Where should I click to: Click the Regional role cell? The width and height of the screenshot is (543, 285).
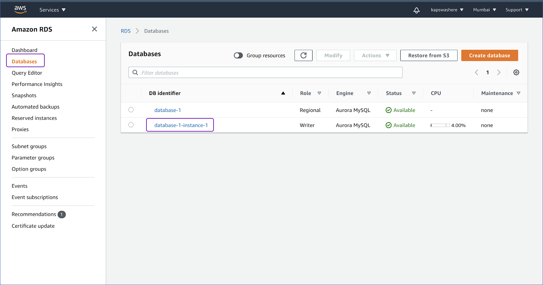[x=310, y=110]
